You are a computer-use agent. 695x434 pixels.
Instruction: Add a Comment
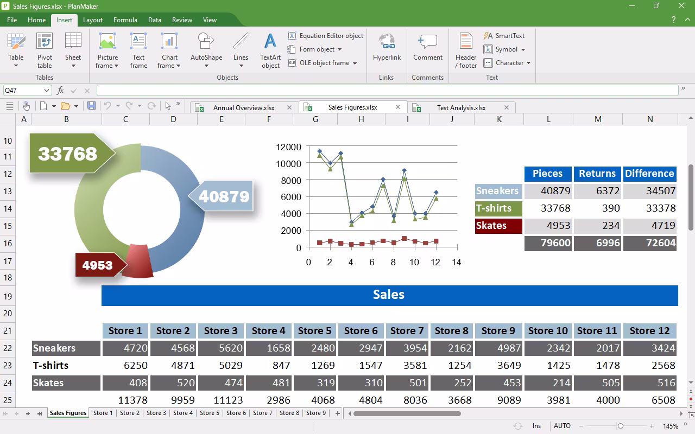[x=427, y=48]
